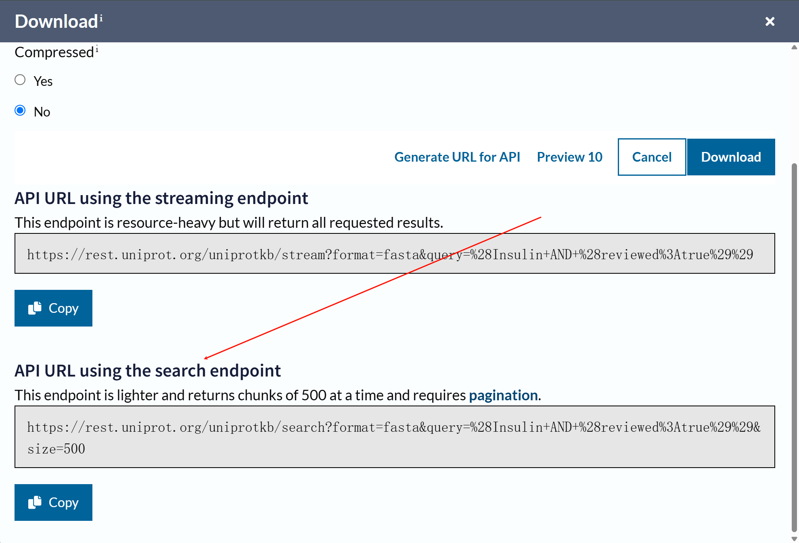This screenshot has height=543, width=799.
Task: Click Generate URL for API
Action: [457, 157]
